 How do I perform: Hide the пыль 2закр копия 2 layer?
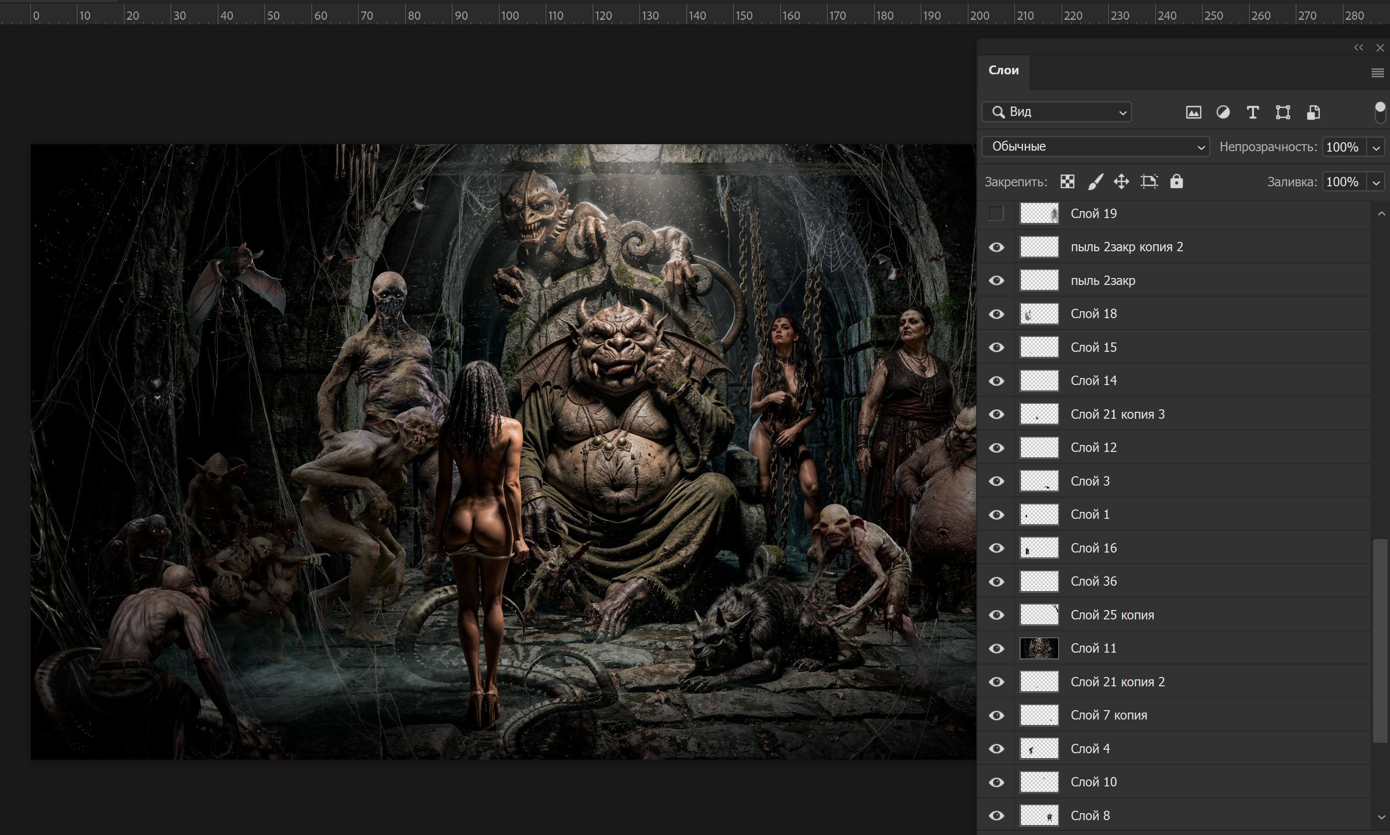click(996, 247)
